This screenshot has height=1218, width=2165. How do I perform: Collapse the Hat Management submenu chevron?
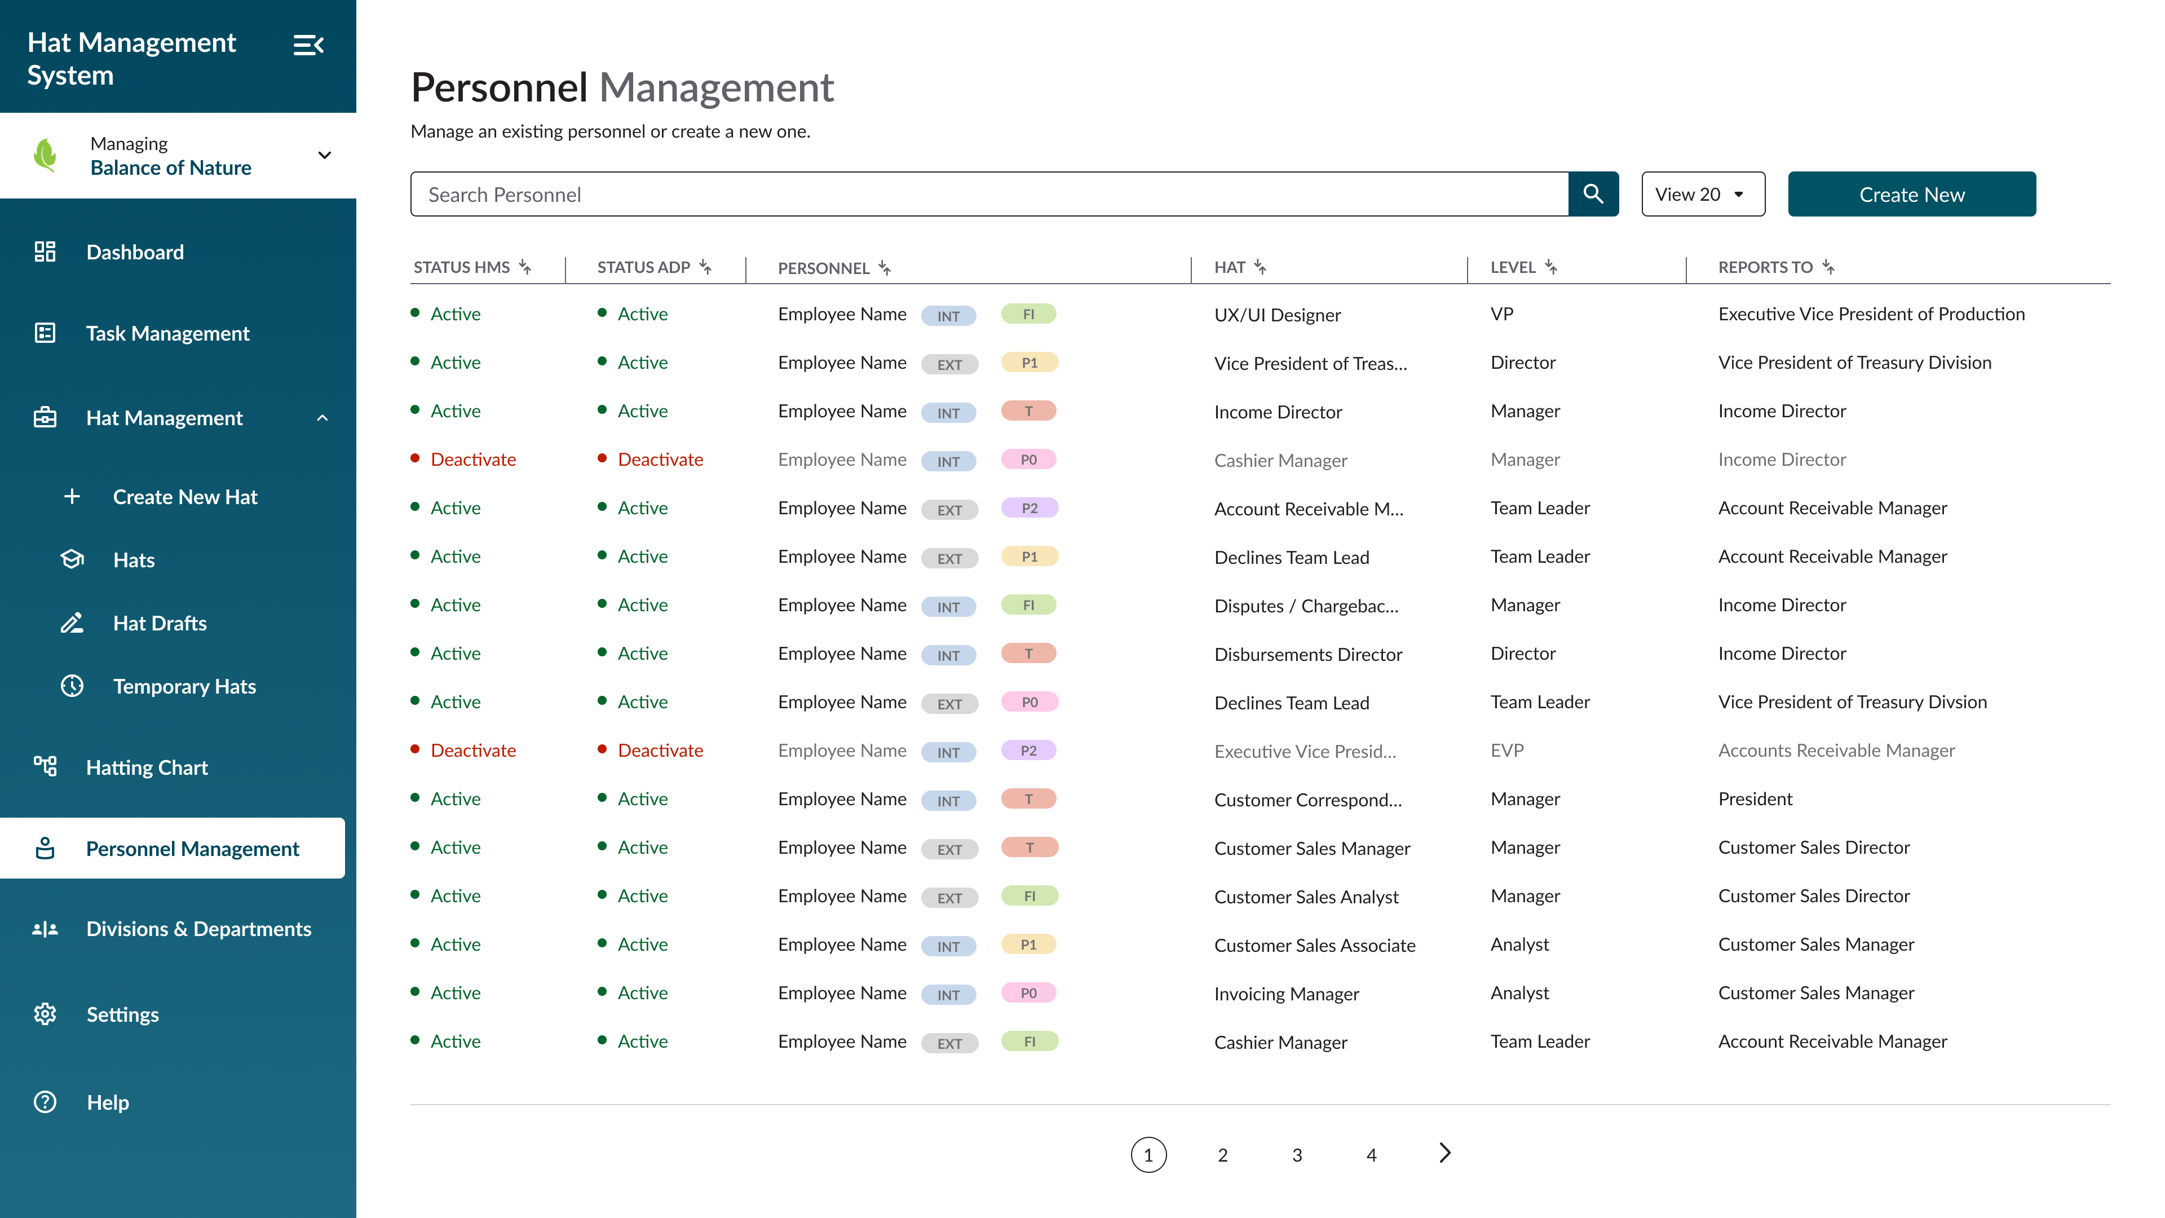[x=322, y=418]
